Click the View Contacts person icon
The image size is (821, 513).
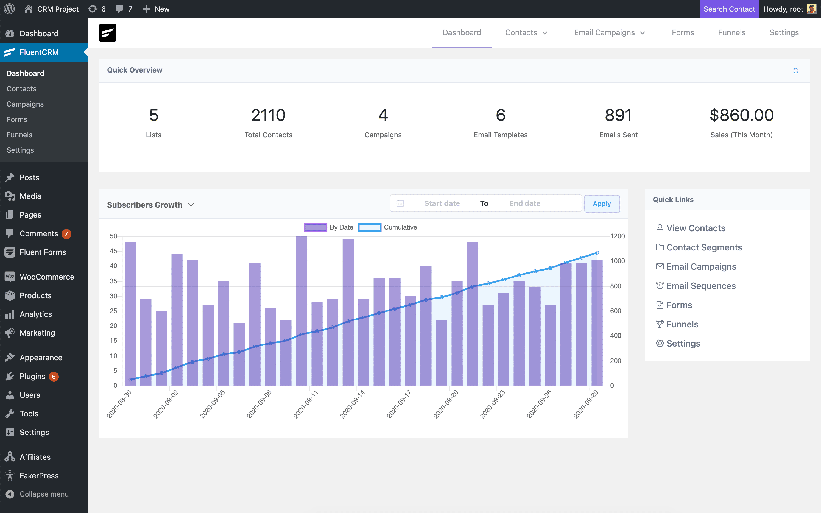[660, 228]
